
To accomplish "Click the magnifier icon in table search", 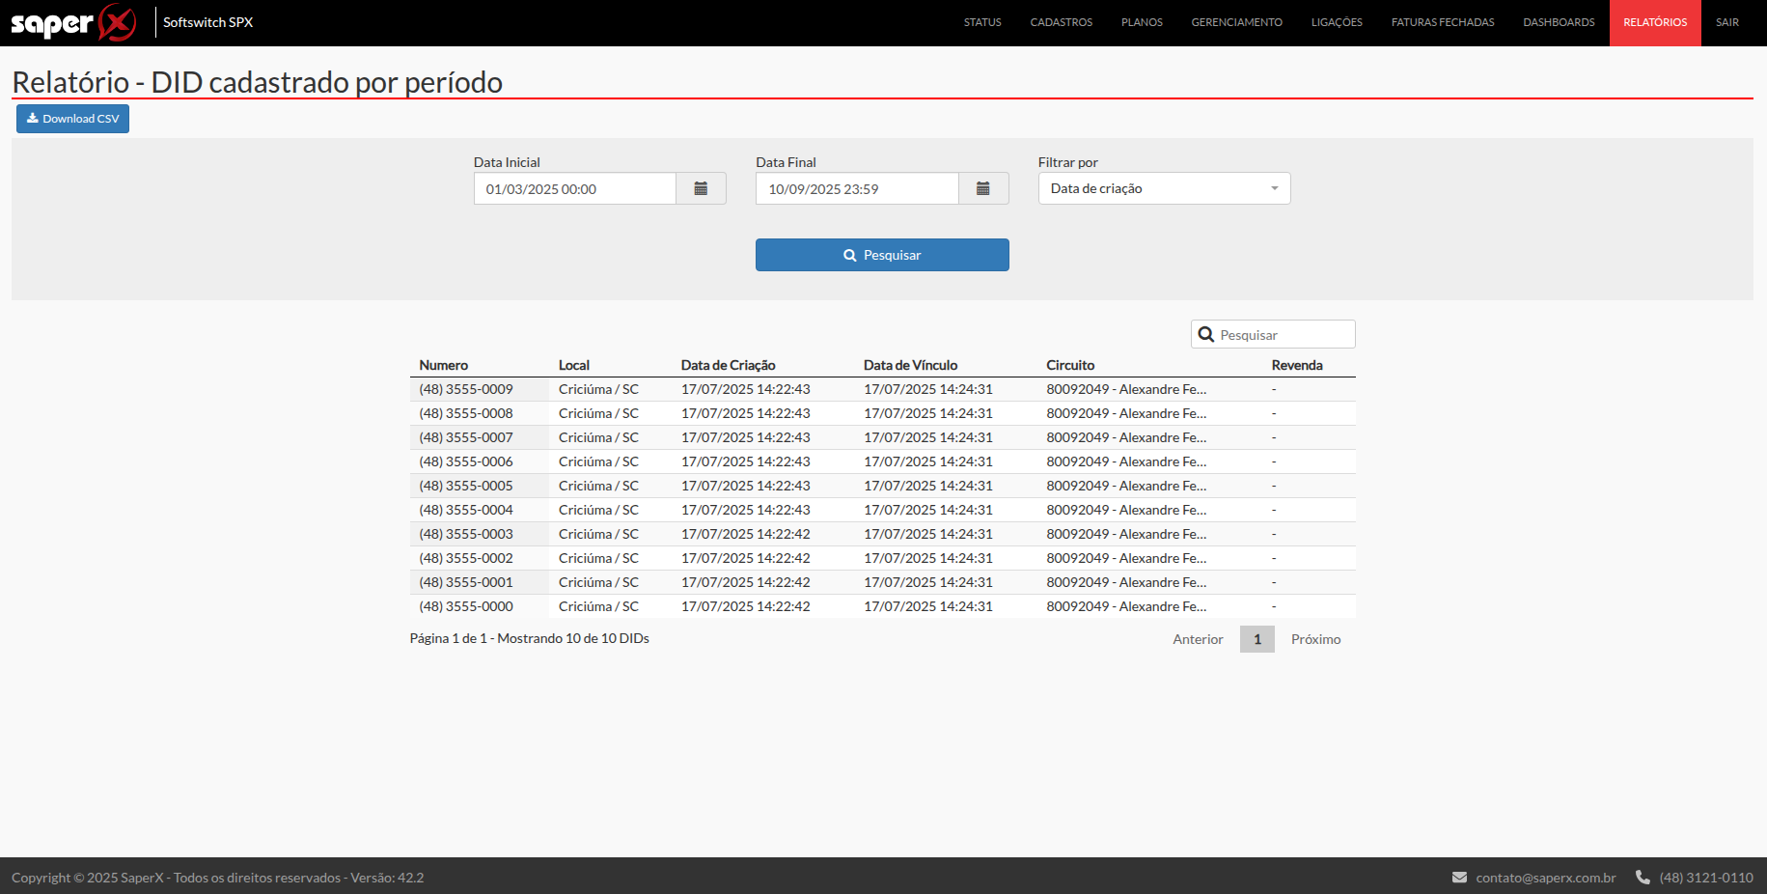I will click(1205, 335).
